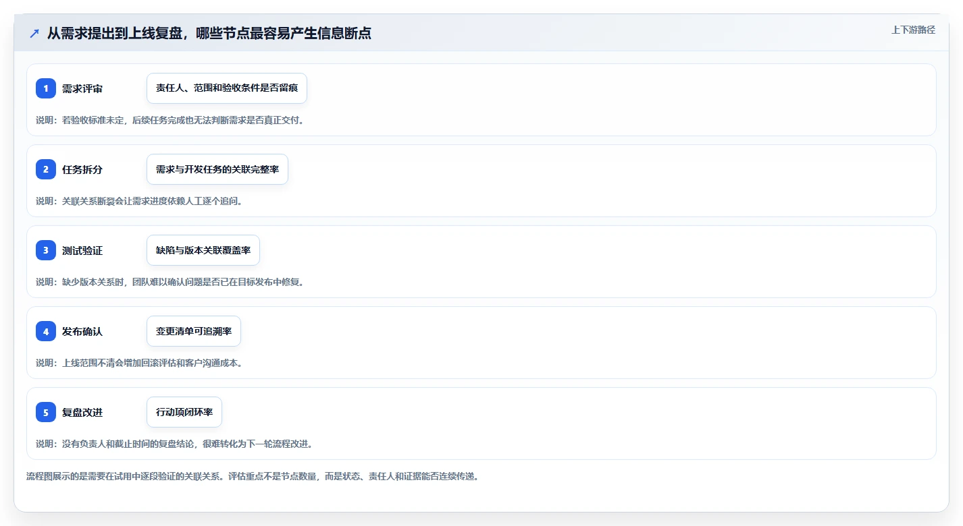Image resolution: width=963 pixels, height=526 pixels.
Task: Click the 行动项闭环率 chip
Action: (x=184, y=412)
